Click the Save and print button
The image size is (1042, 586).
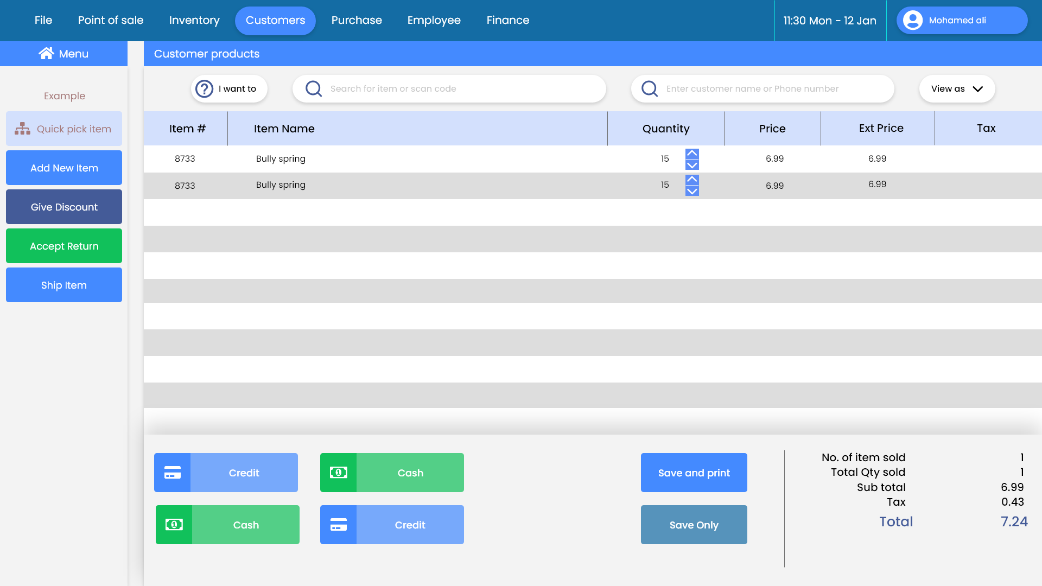tap(694, 473)
